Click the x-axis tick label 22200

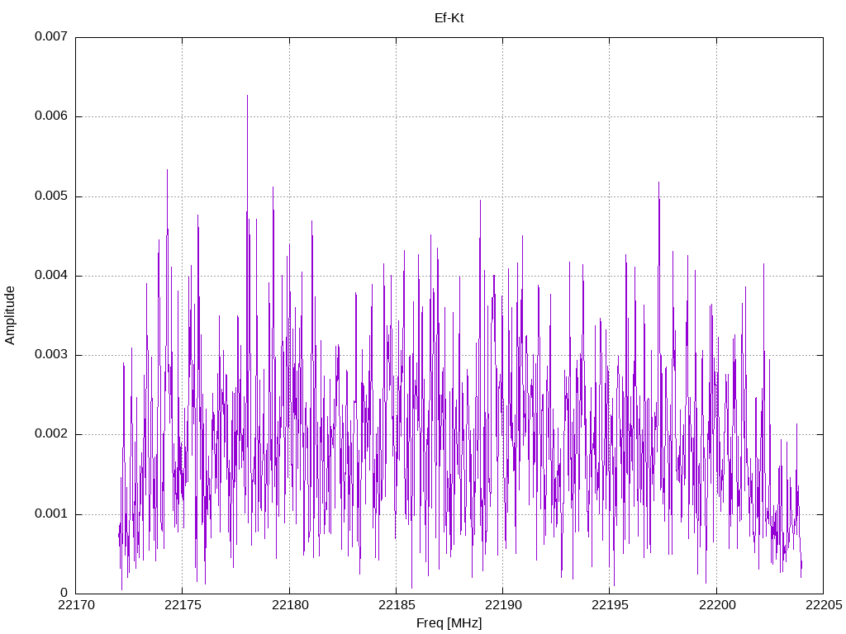click(717, 605)
